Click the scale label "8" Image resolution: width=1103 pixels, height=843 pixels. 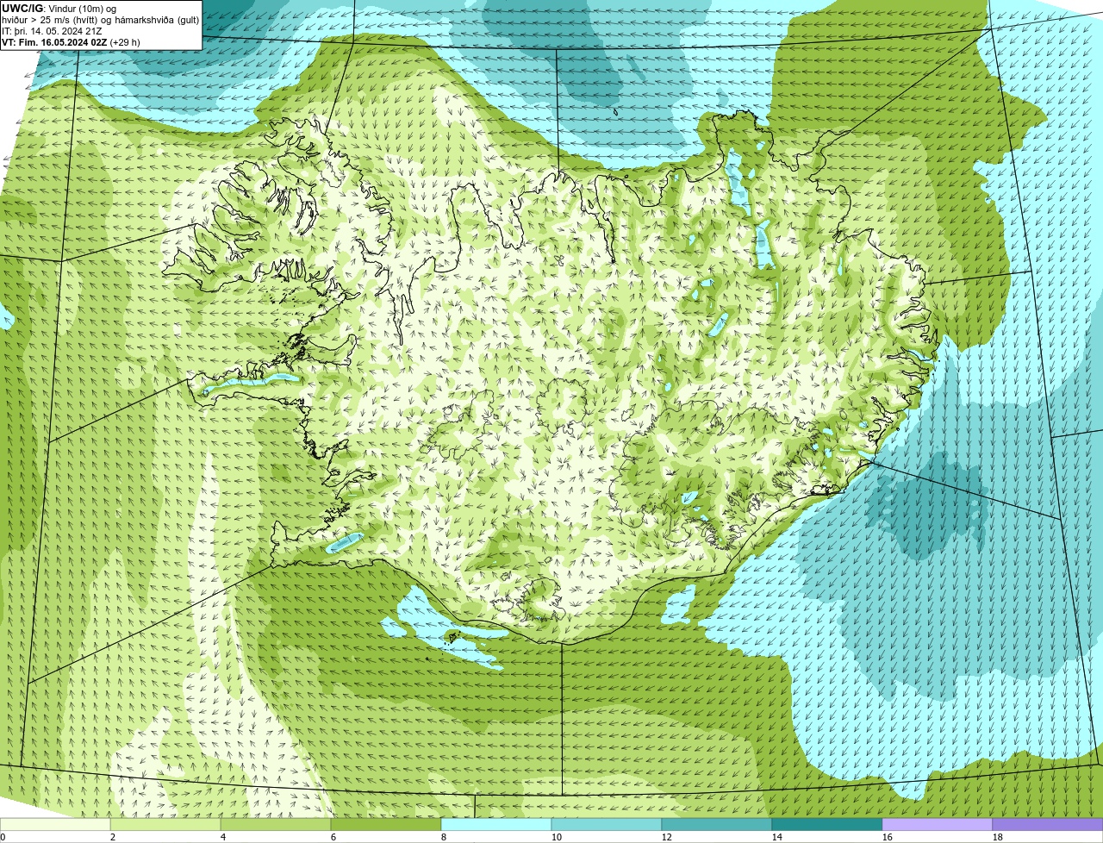(444, 837)
